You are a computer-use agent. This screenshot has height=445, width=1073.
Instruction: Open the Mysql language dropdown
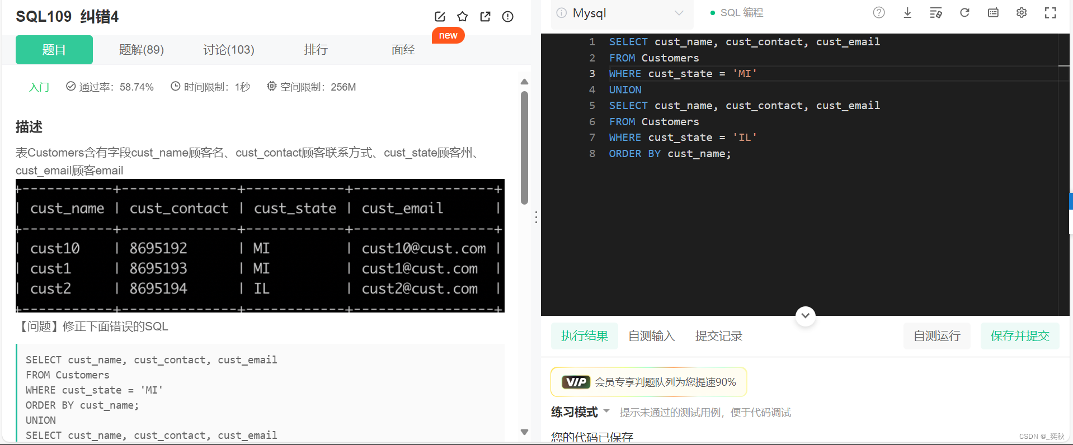(x=622, y=13)
